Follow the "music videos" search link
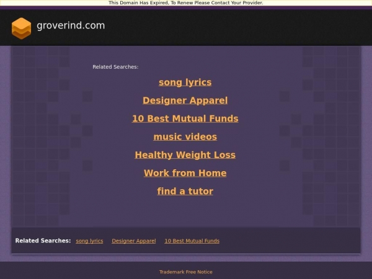The width and height of the screenshot is (372, 279). click(185, 136)
